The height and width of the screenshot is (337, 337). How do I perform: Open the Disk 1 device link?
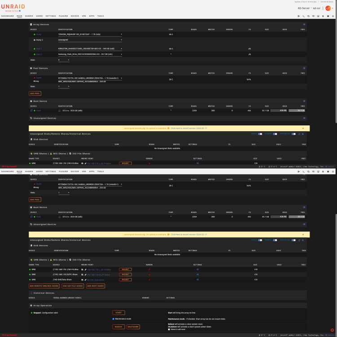(x=39, y=49)
